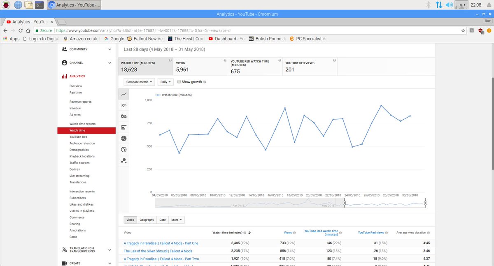Select the map globe chart icon
Viewport: 494px width, 266px height.
(123, 150)
